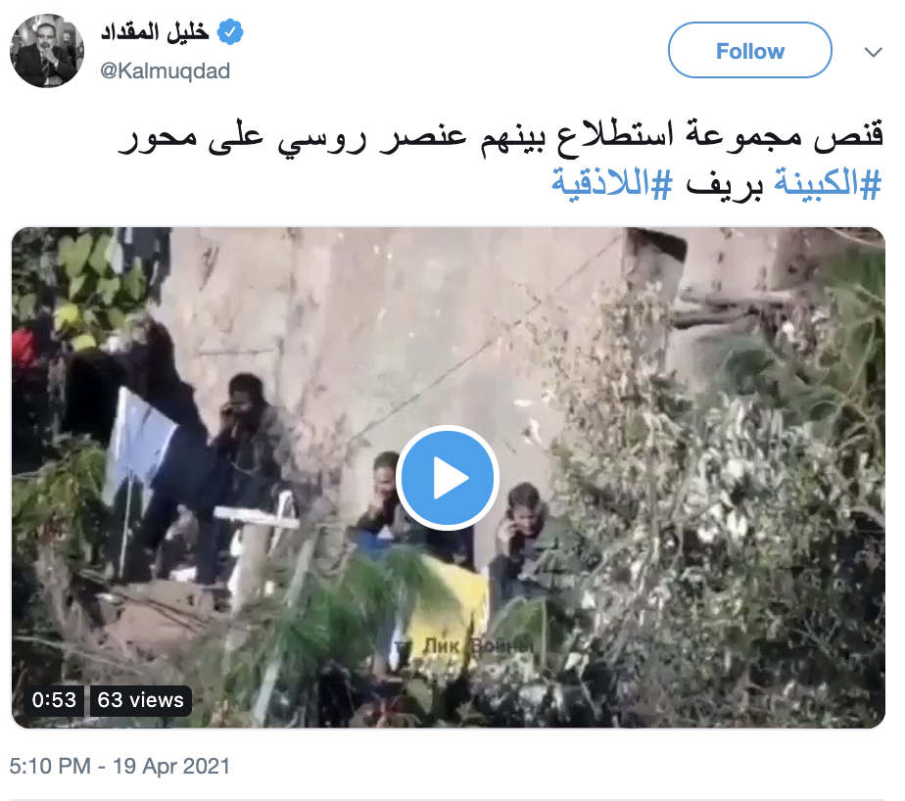
Task: Open the profile avatar picture
Action: coord(47,51)
